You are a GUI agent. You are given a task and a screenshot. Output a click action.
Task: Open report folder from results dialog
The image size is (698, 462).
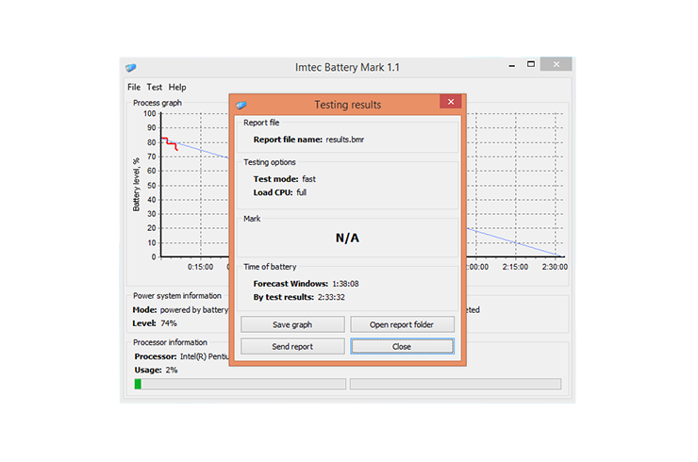click(402, 324)
